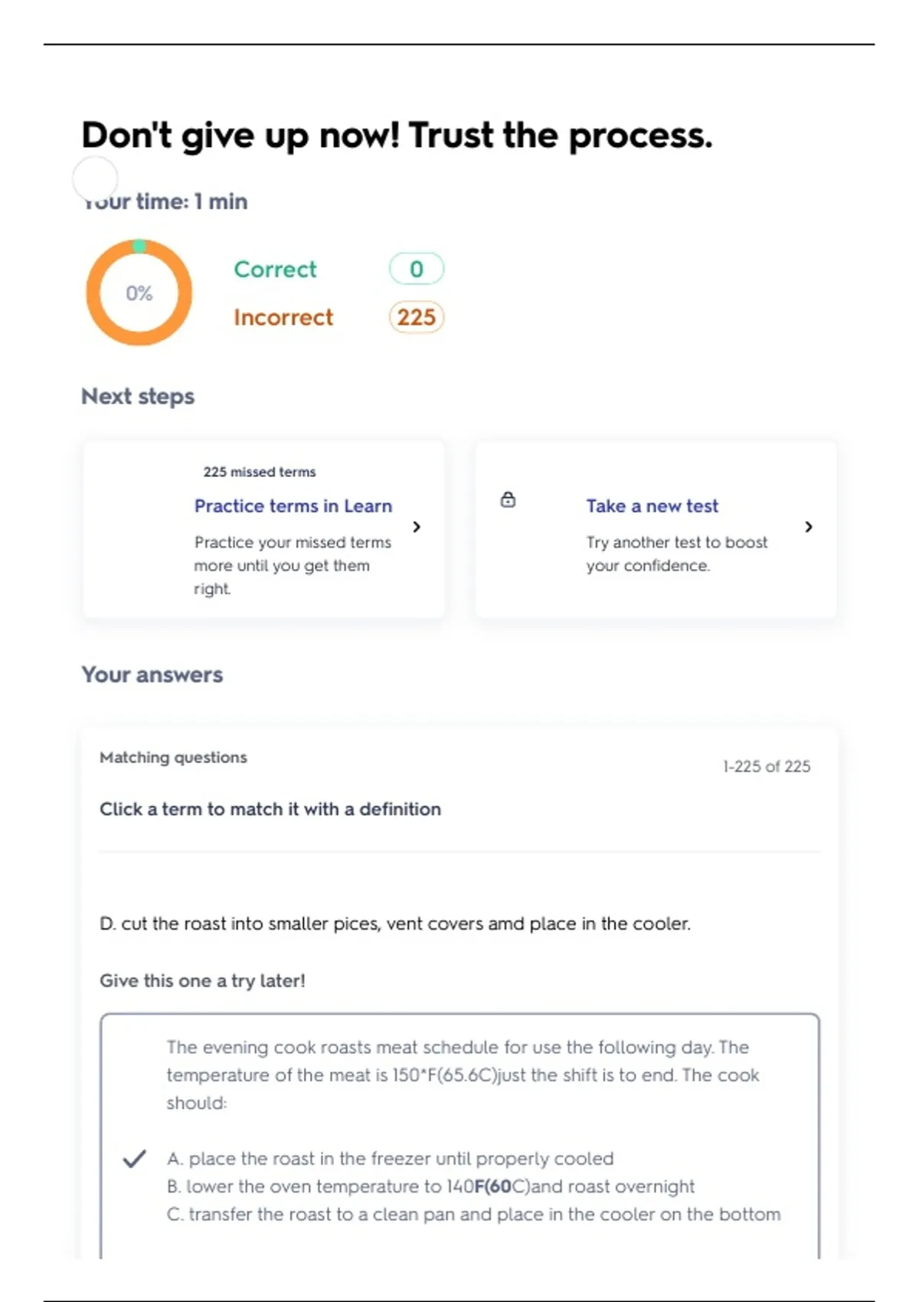Click answer D about cutting the roast

394,924
